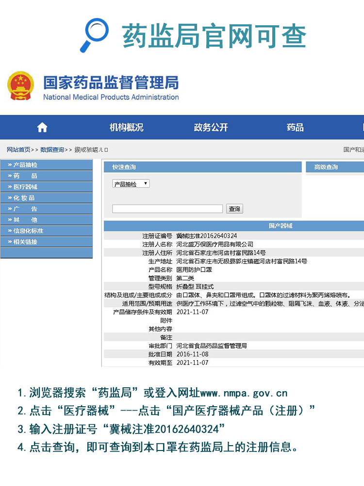Select the 药品 navigation tab
This screenshot has width=364, height=486.
pyautogui.click(x=295, y=127)
